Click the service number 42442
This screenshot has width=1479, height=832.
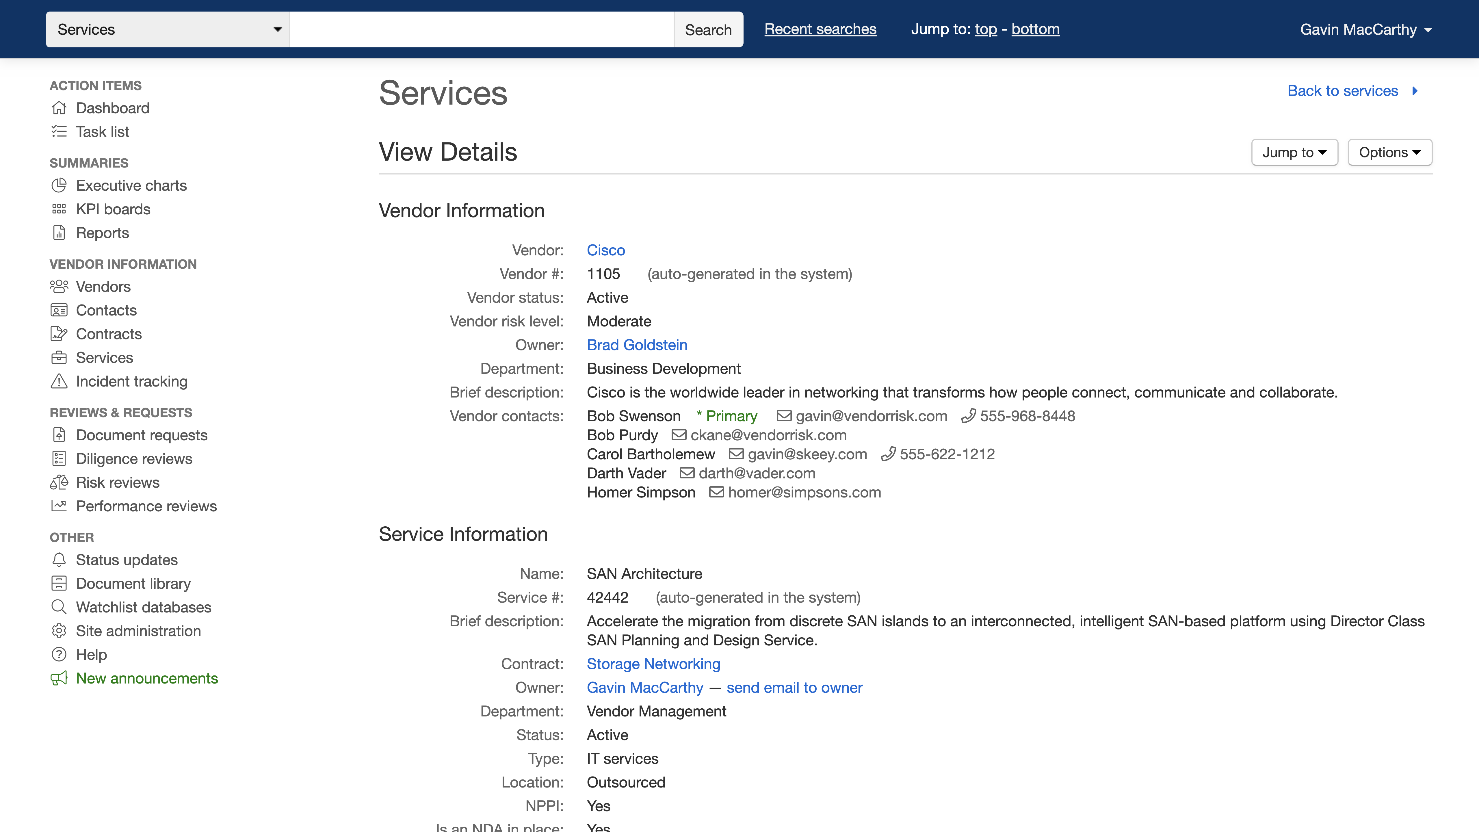pos(607,597)
